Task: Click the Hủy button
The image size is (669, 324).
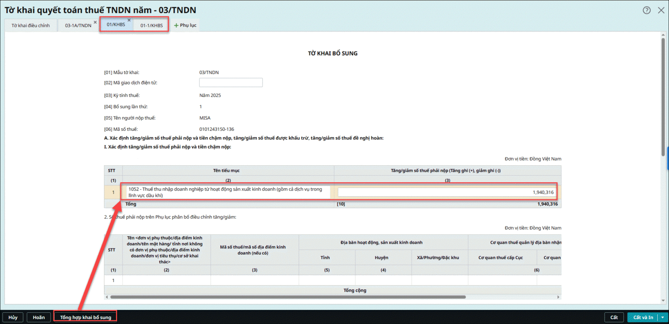Action: tap(13, 317)
